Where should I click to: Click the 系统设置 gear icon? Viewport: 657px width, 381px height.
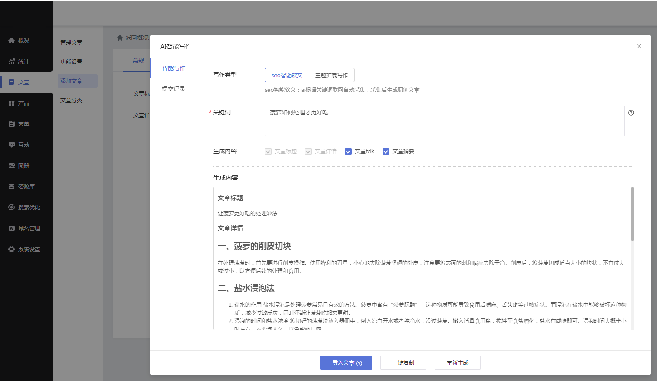pos(11,249)
